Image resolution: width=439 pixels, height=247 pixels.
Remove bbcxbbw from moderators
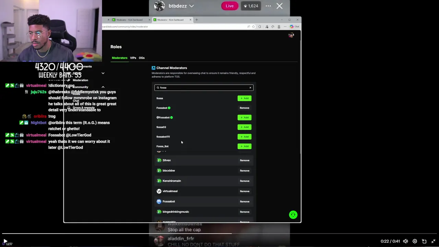(x=245, y=171)
